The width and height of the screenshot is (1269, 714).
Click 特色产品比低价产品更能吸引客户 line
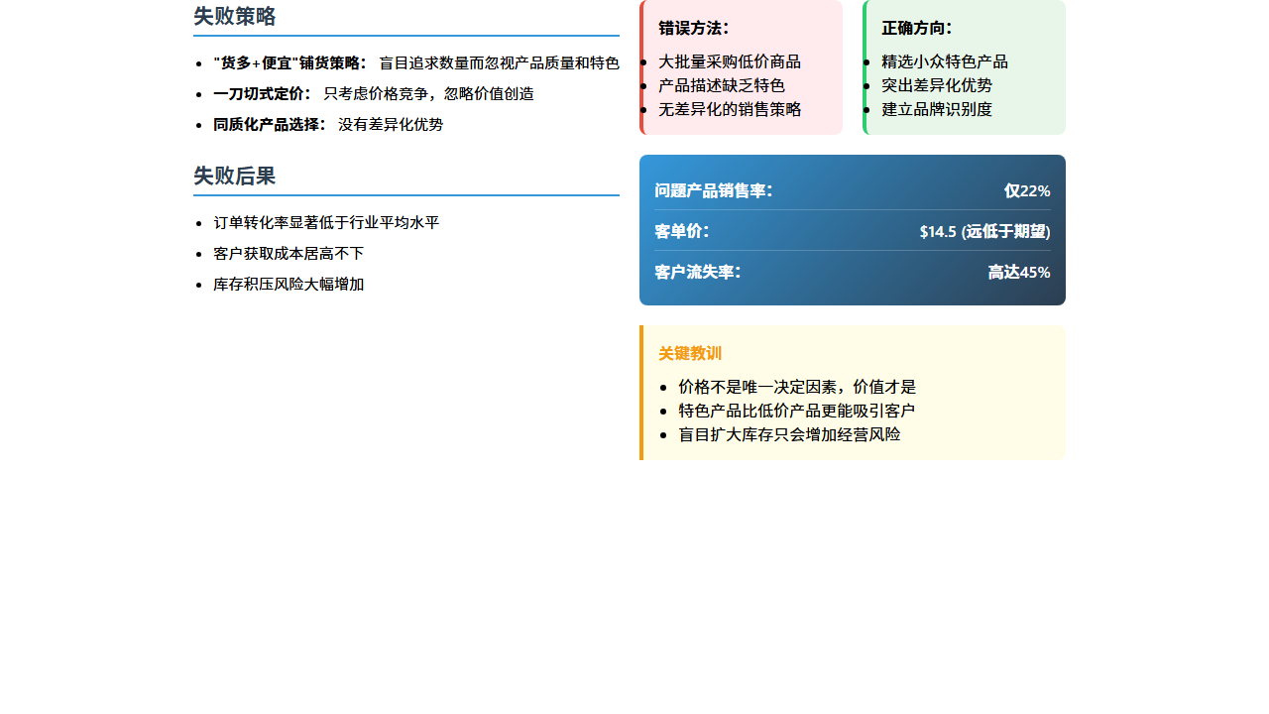[x=797, y=411]
